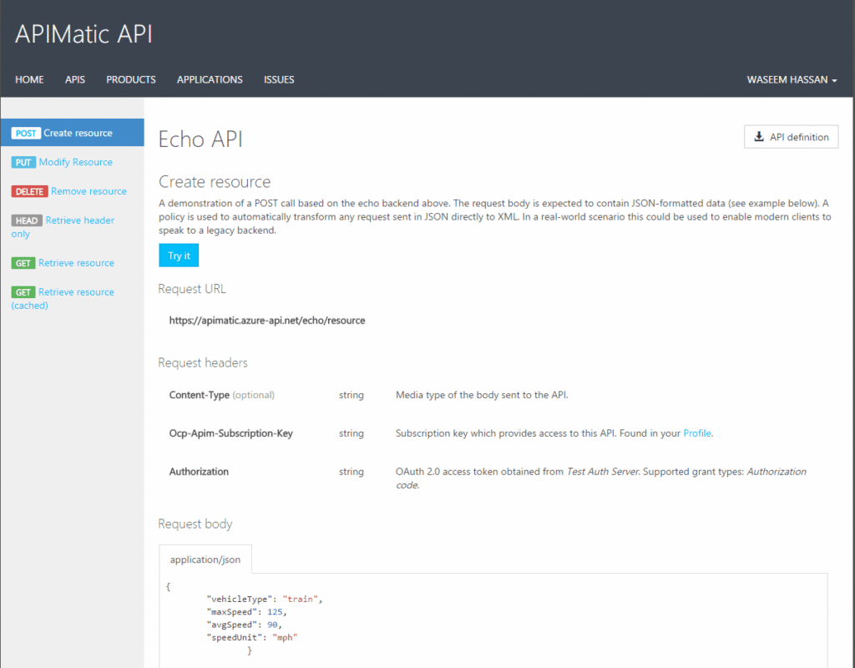Viewport: 855px width, 668px height.
Task: Open your Profile link
Action: [696, 433]
